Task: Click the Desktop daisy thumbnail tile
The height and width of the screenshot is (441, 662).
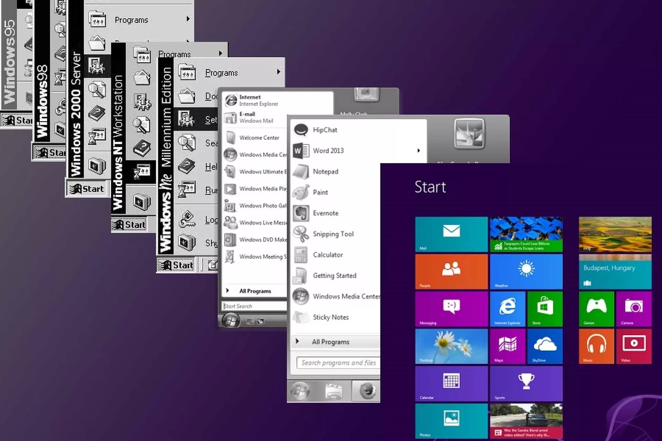Action: click(451, 346)
